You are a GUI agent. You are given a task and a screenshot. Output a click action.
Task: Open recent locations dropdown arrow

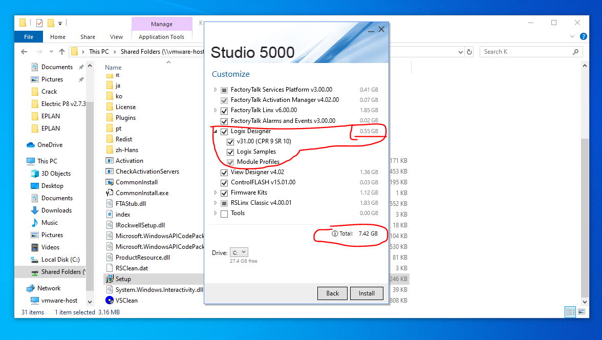(51, 52)
